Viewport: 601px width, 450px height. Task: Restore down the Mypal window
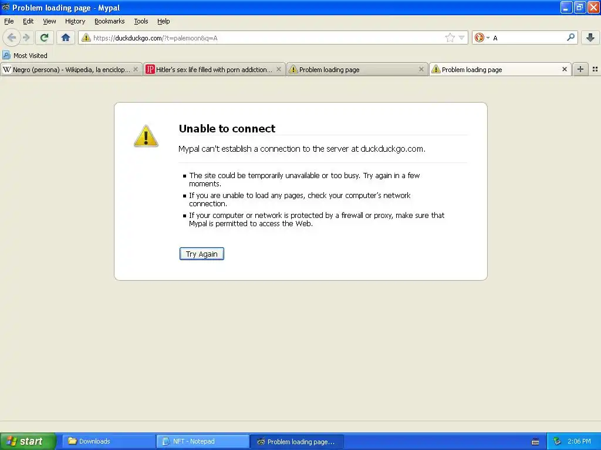click(580, 7)
